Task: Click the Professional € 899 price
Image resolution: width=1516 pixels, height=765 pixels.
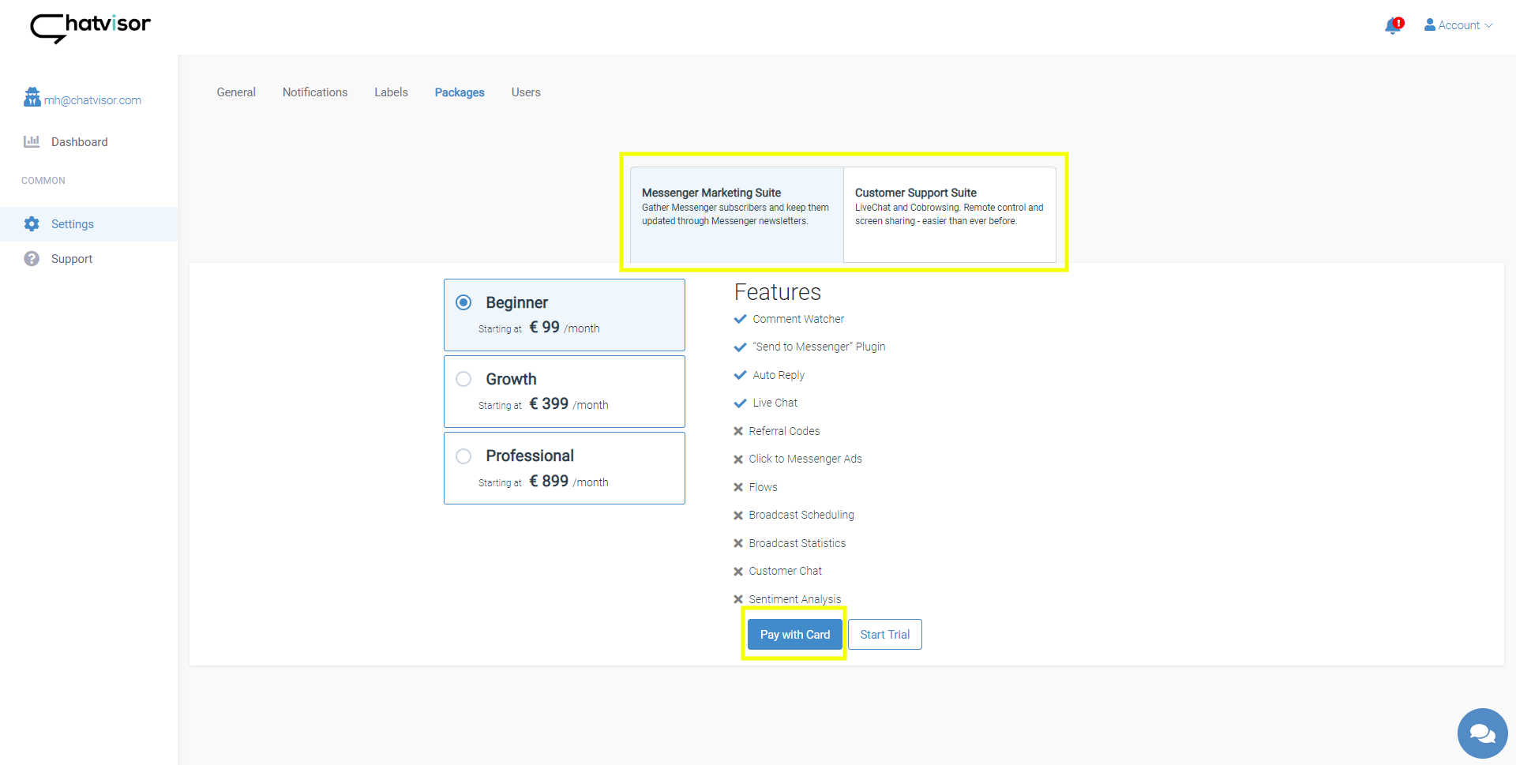Action: pyautogui.click(x=549, y=481)
